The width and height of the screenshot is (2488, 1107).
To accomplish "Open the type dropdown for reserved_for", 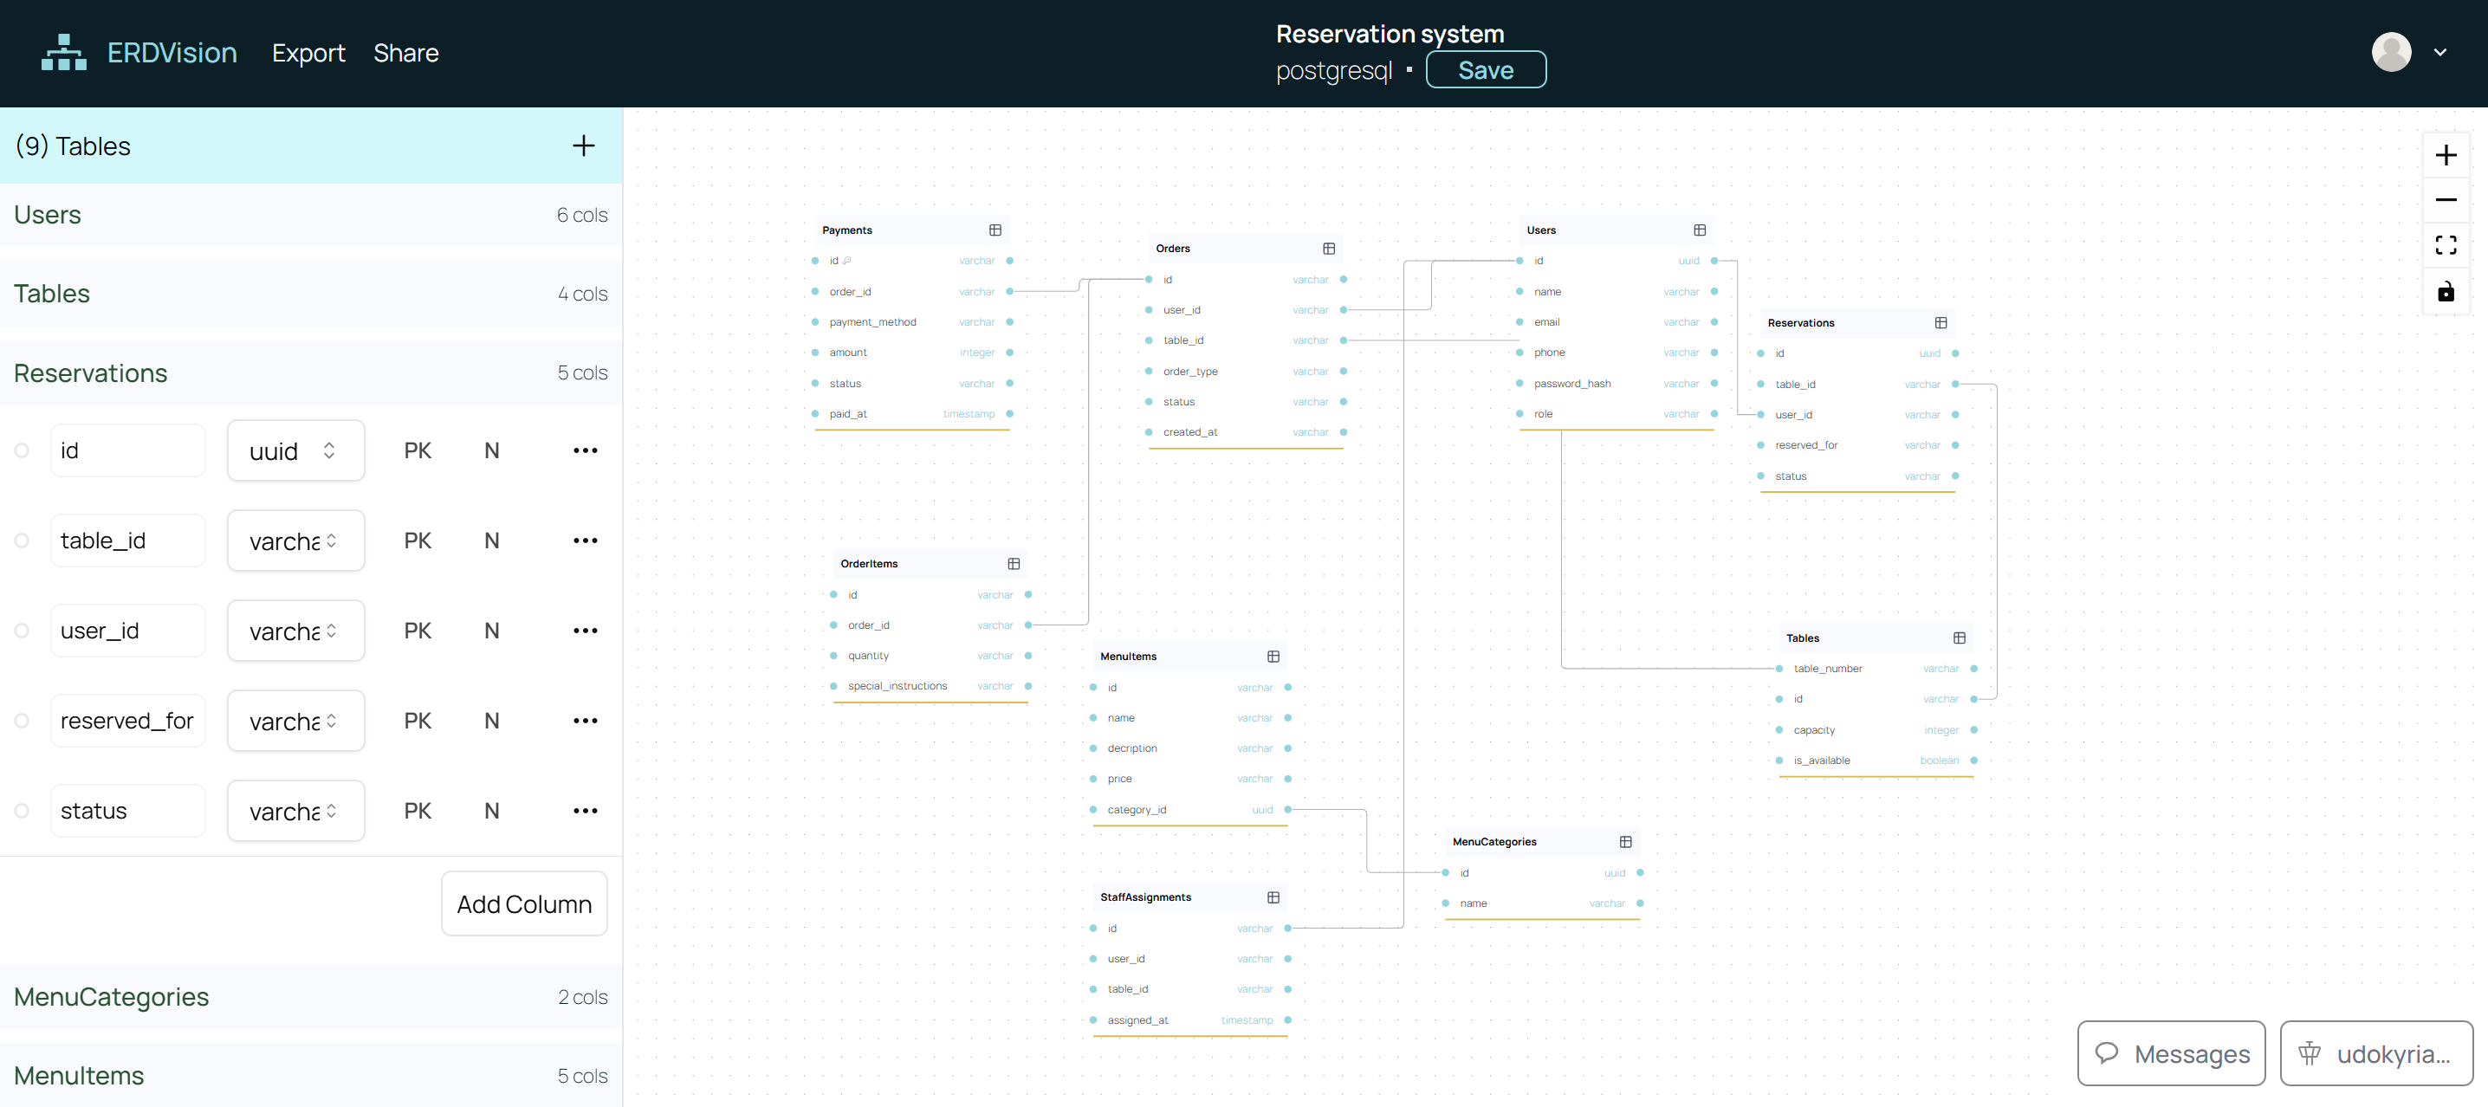I will (295, 721).
